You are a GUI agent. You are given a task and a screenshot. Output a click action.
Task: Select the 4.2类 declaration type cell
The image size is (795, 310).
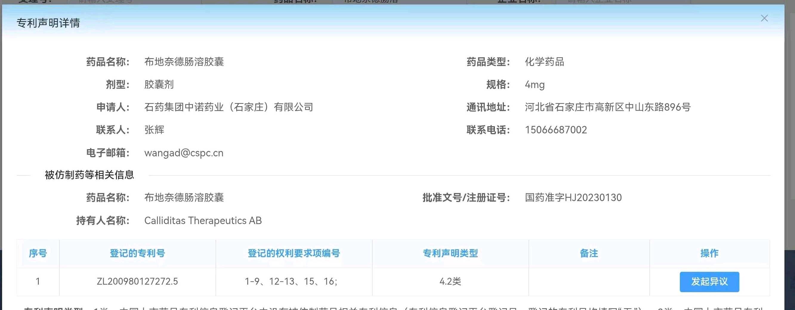point(450,281)
